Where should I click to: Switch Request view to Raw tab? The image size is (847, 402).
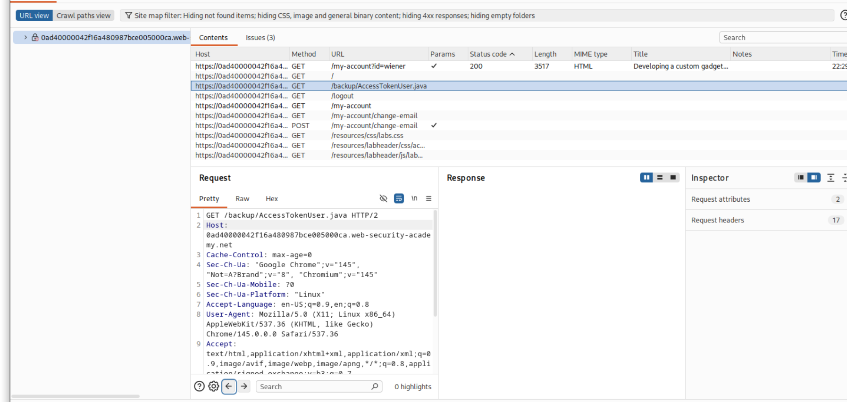[242, 199]
